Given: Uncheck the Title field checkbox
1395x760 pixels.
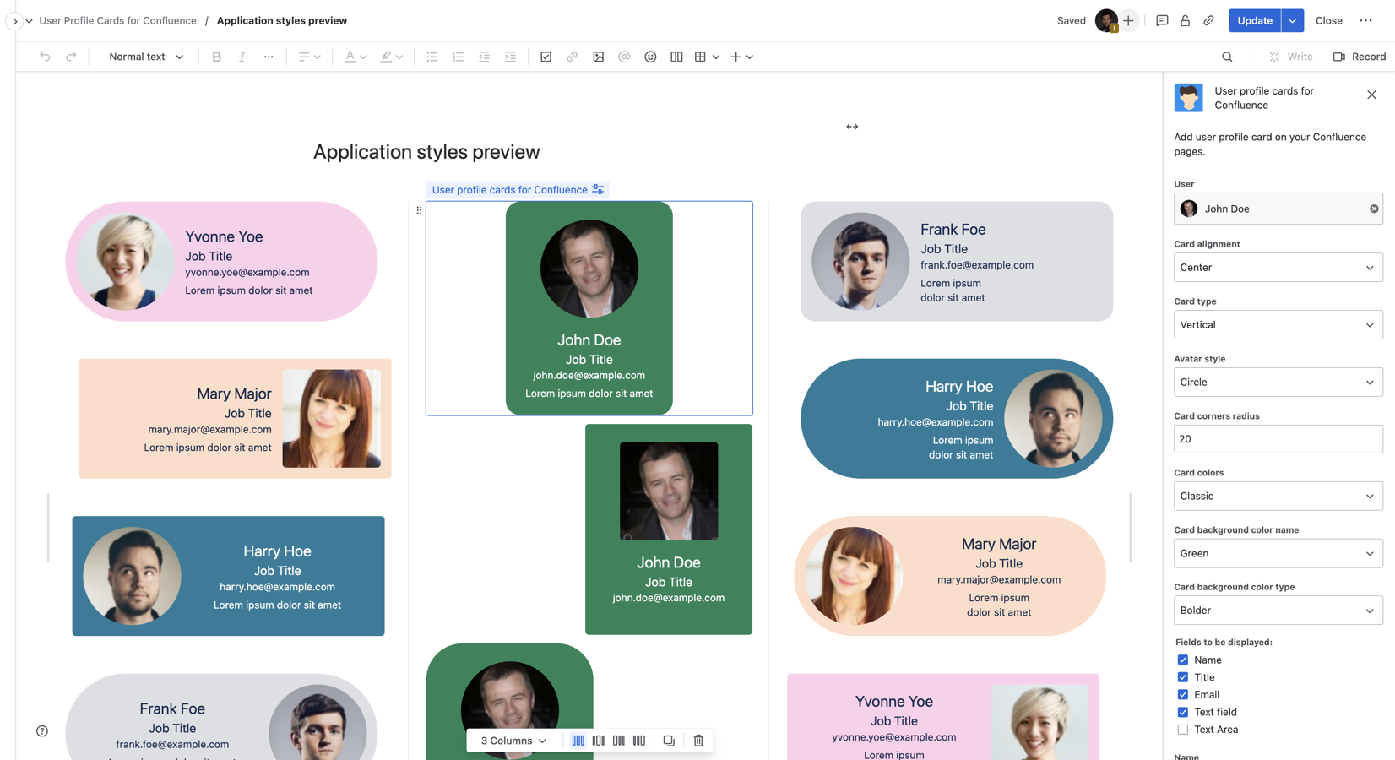Looking at the screenshot, I should click(x=1182, y=677).
